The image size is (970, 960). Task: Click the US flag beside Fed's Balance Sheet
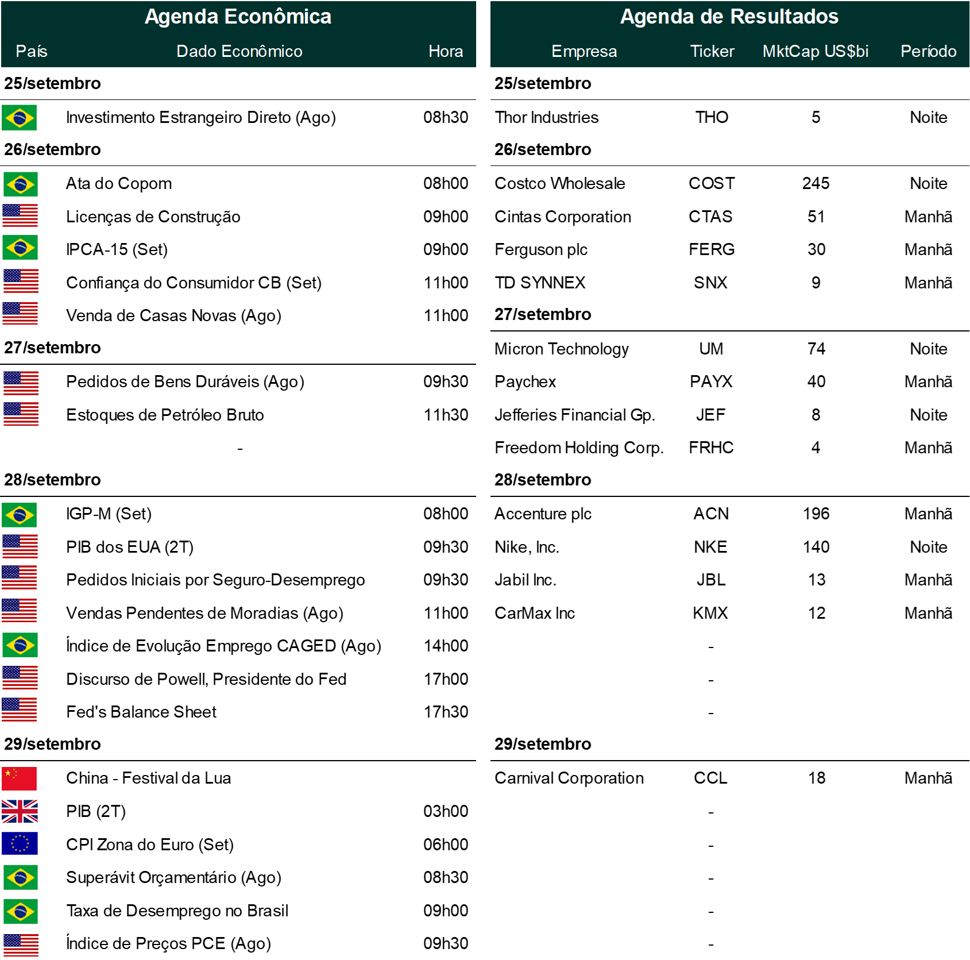[x=20, y=710]
